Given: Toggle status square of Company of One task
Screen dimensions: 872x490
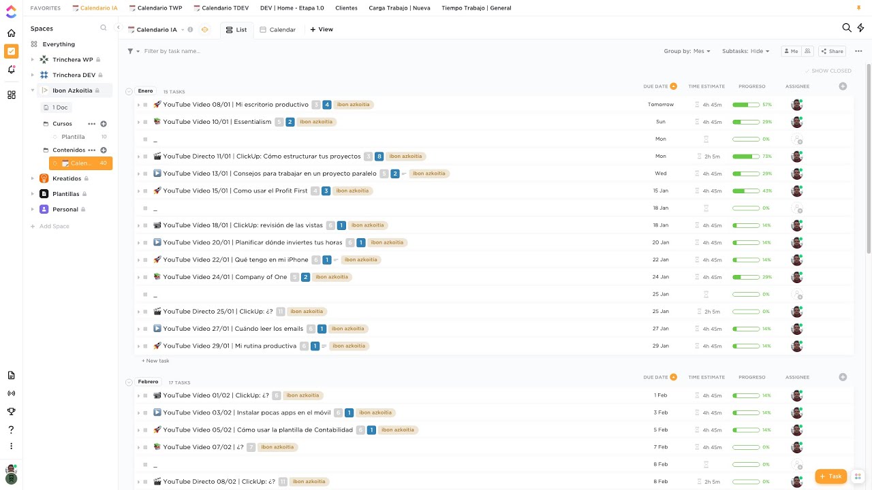Looking at the screenshot, I should click(x=145, y=277).
